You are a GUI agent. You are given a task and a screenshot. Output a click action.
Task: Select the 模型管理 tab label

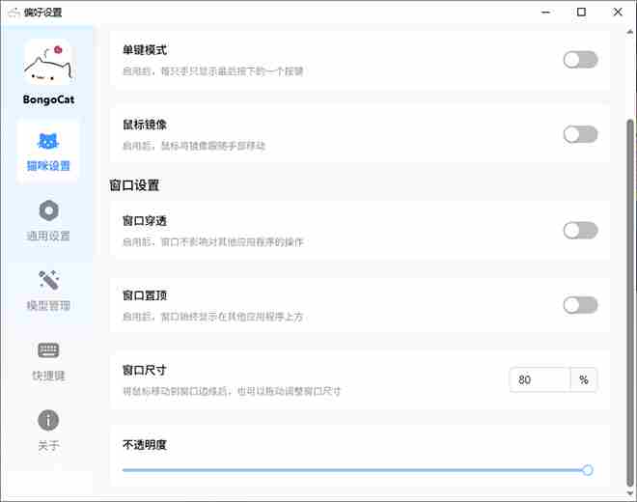tap(48, 306)
